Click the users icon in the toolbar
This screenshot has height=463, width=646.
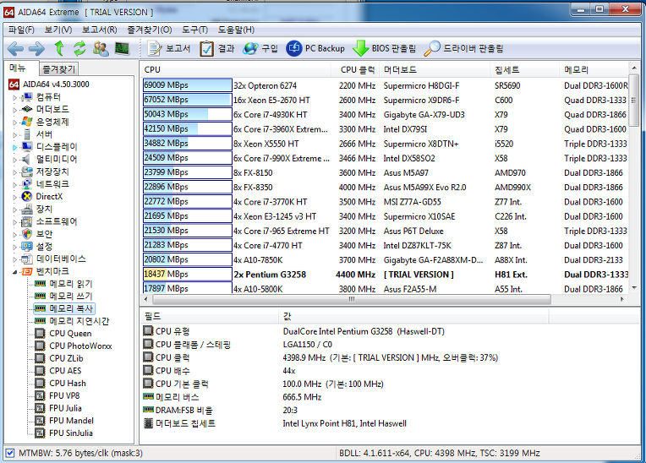click(x=100, y=48)
